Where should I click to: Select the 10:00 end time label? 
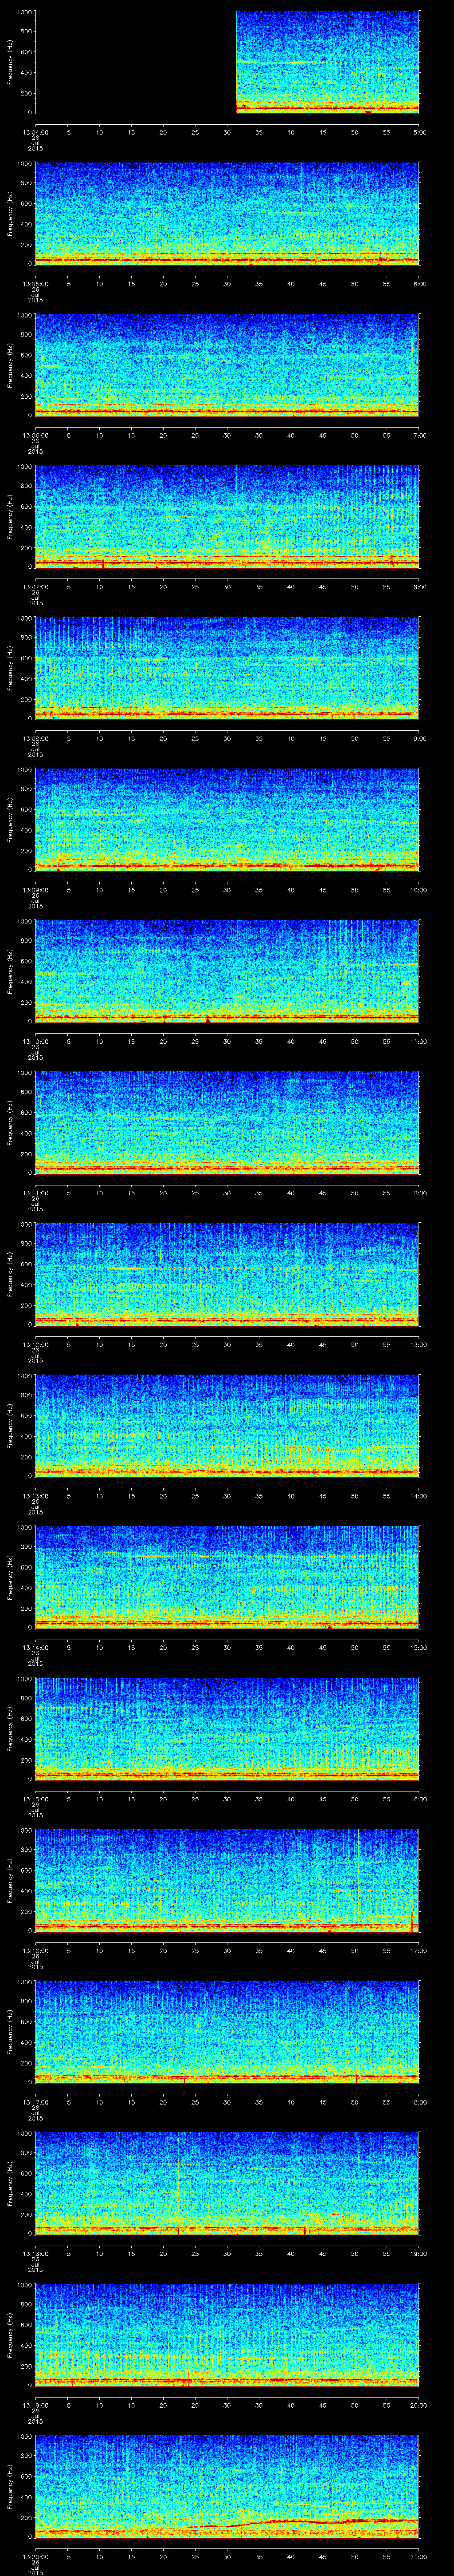(418, 890)
